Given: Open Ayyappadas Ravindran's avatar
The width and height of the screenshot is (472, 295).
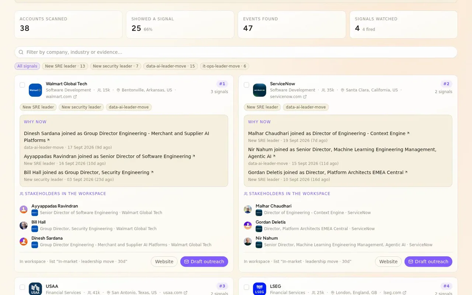Looking at the screenshot, I should click(24, 209).
